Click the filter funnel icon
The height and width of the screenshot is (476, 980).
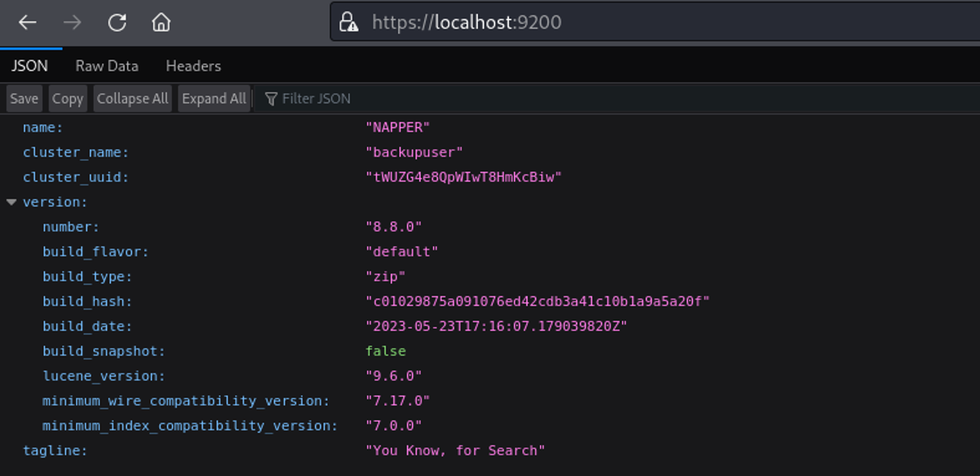pyautogui.click(x=271, y=99)
